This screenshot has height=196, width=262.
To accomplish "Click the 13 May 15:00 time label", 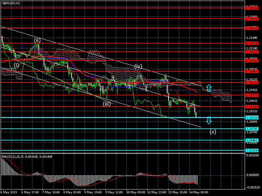I will [x=178, y=192].
